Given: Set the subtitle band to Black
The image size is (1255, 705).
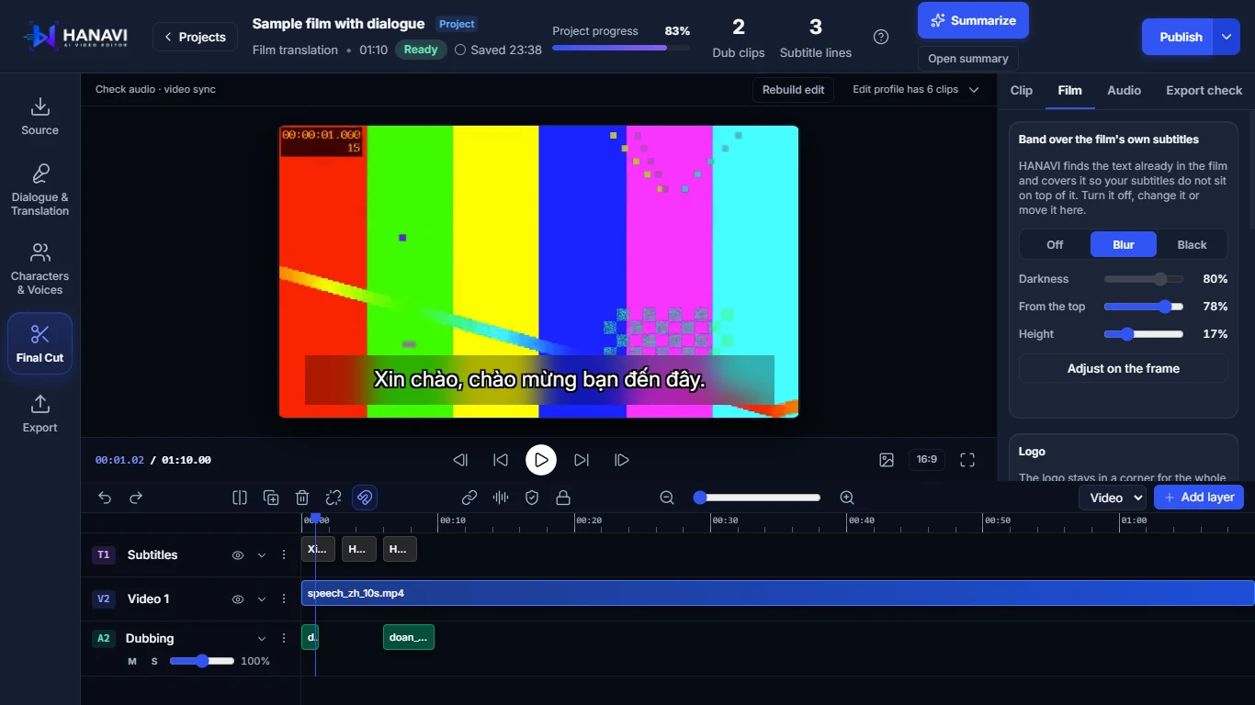Looking at the screenshot, I should (1192, 245).
